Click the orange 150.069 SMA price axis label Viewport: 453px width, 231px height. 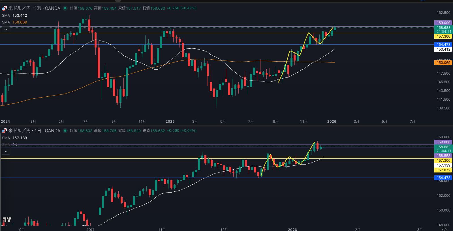(x=443, y=63)
